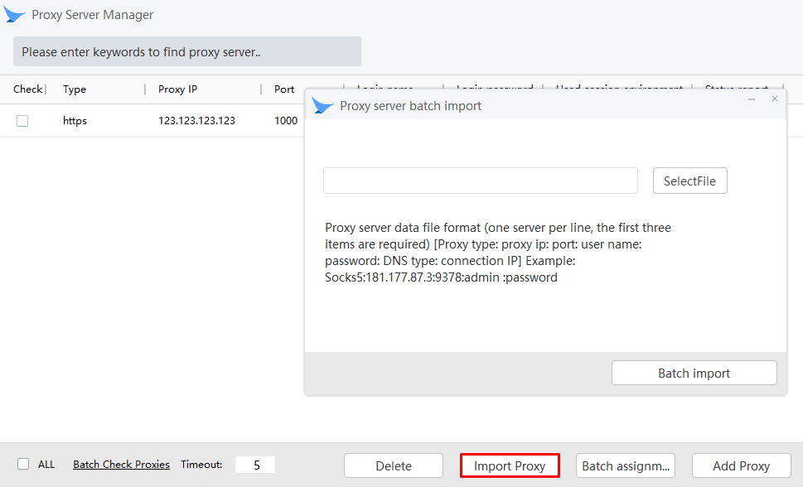Click the batch import dialog bird icon

coord(322,105)
